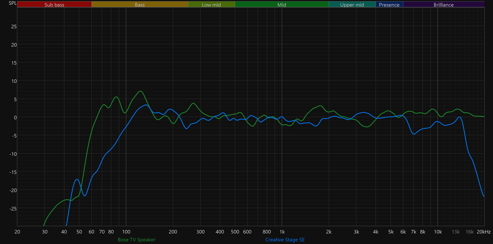Toggle the Creative Stage SE legend label
This screenshot has height=244, width=493.
pyautogui.click(x=285, y=240)
